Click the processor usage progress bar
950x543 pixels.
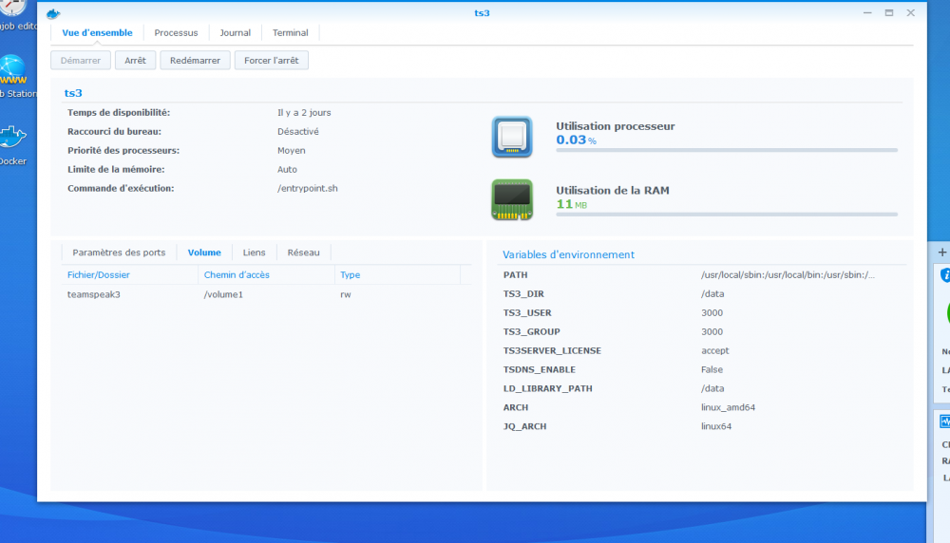coord(727,150)
